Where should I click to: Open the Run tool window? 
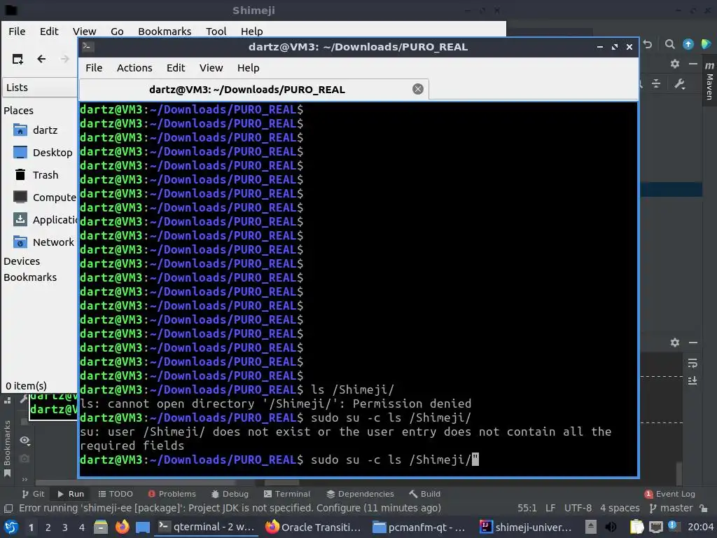point(71,494)
